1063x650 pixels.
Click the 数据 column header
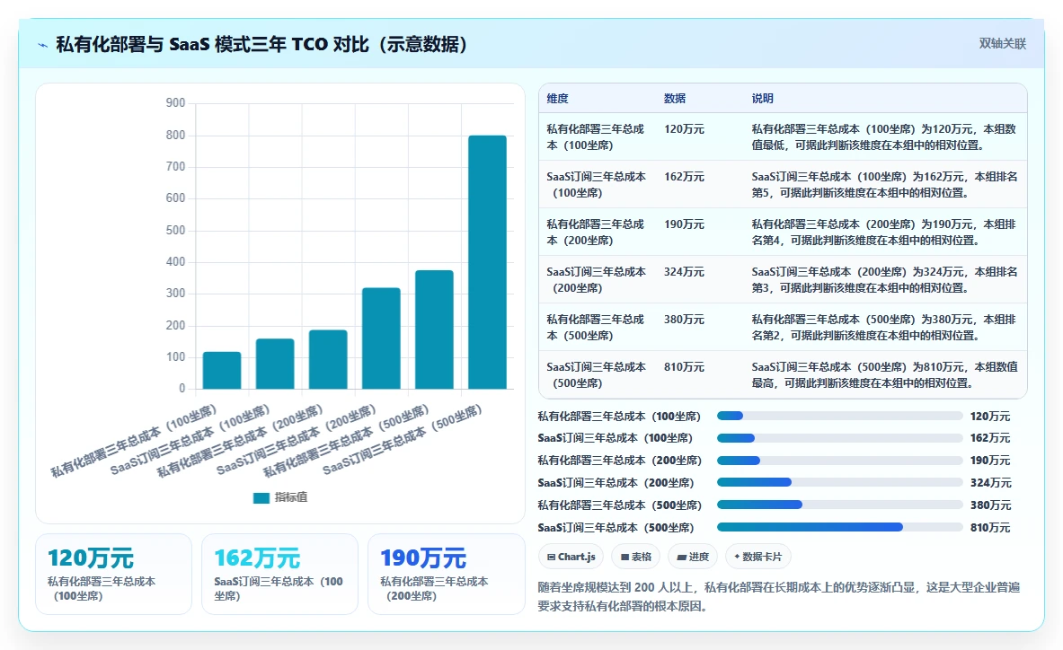click(675, 98)
